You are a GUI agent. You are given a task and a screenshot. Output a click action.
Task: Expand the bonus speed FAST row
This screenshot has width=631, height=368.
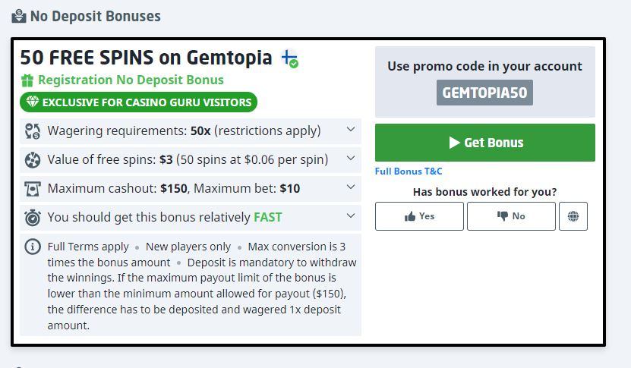350,216
